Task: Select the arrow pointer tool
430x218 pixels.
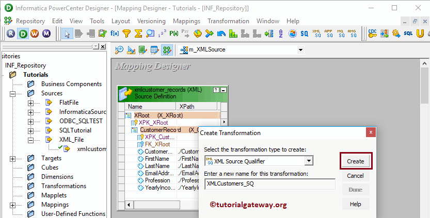Action: (67, 33)
